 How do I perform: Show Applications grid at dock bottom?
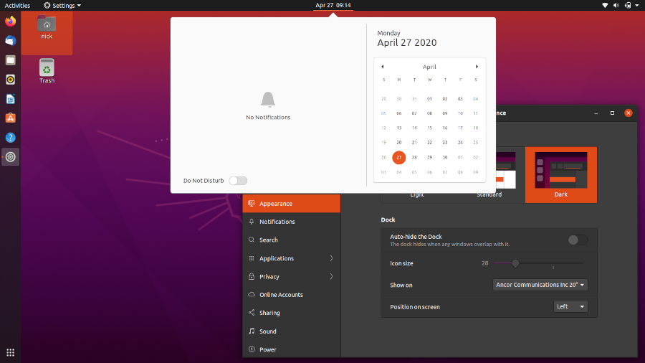pyautogui.click(x=10, y=352)
